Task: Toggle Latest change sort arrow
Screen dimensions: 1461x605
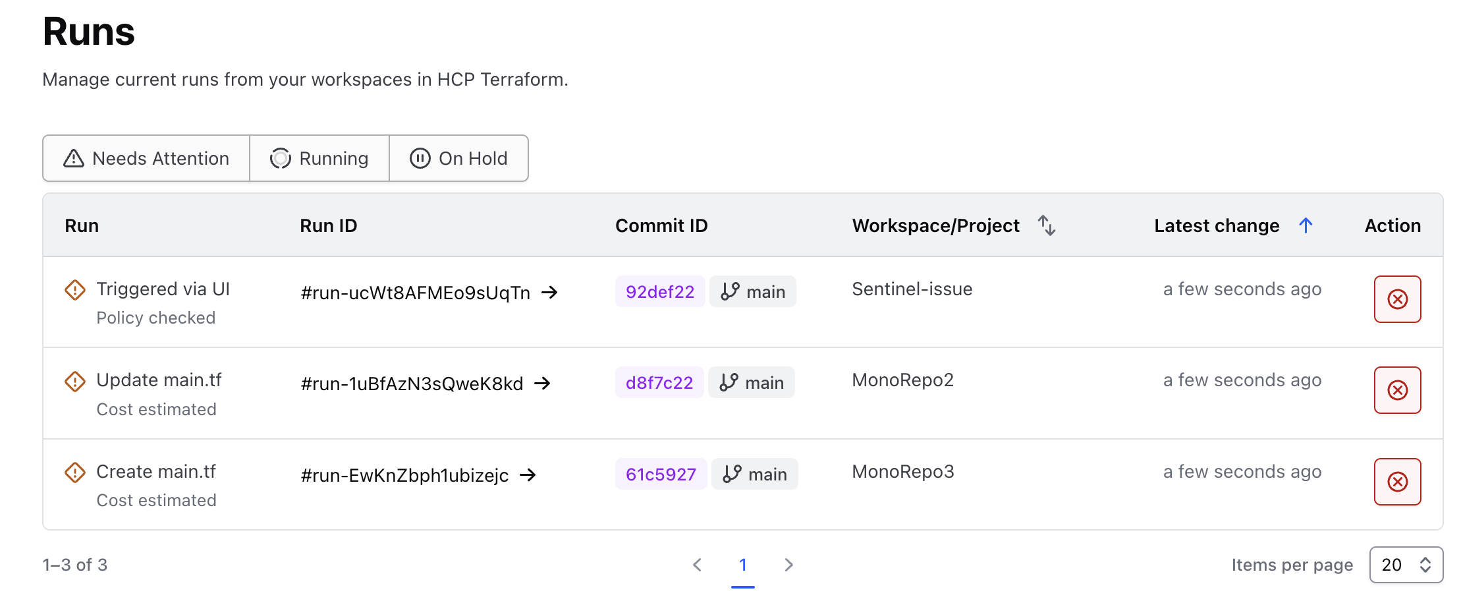Action: click(1306, 225)
